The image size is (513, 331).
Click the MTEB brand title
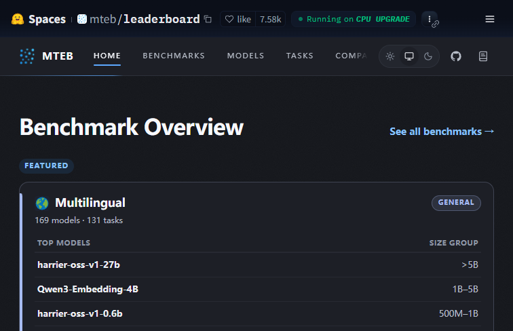58,56
